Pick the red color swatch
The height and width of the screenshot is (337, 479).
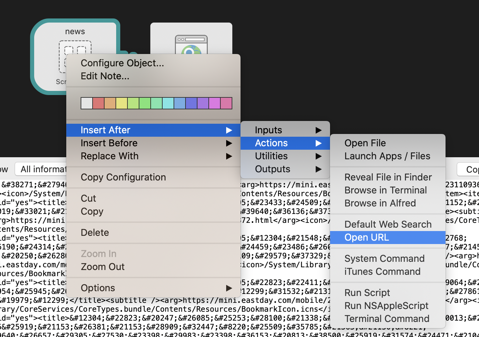(98, 103)
